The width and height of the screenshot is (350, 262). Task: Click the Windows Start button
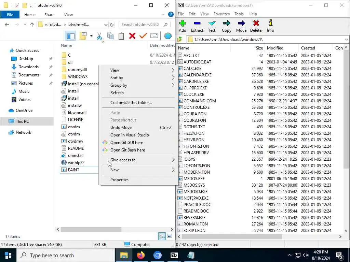click(x=8, y=255)
